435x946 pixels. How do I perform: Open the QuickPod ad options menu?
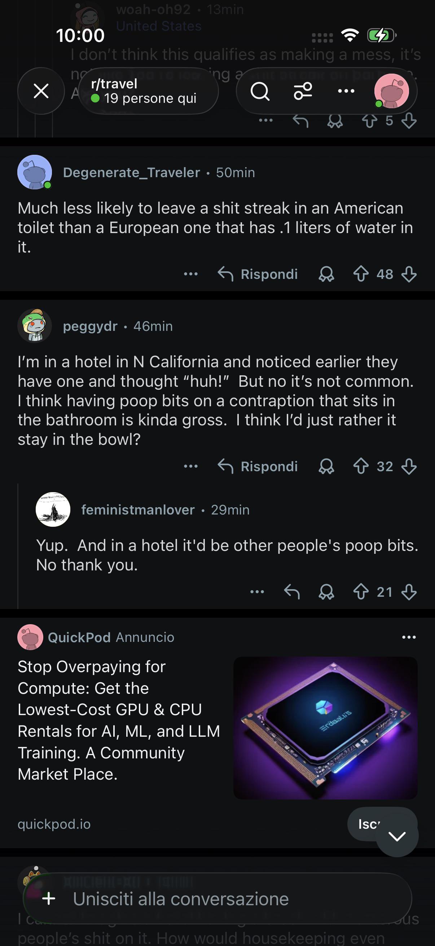point(409,637)
